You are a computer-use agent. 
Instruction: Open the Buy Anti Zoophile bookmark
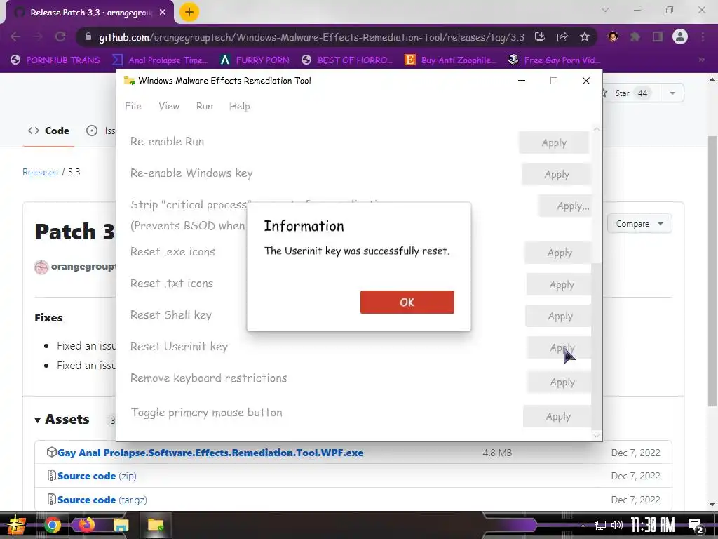click(451, 60)
